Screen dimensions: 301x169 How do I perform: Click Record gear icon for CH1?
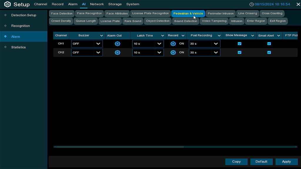(x=173, y=44)
